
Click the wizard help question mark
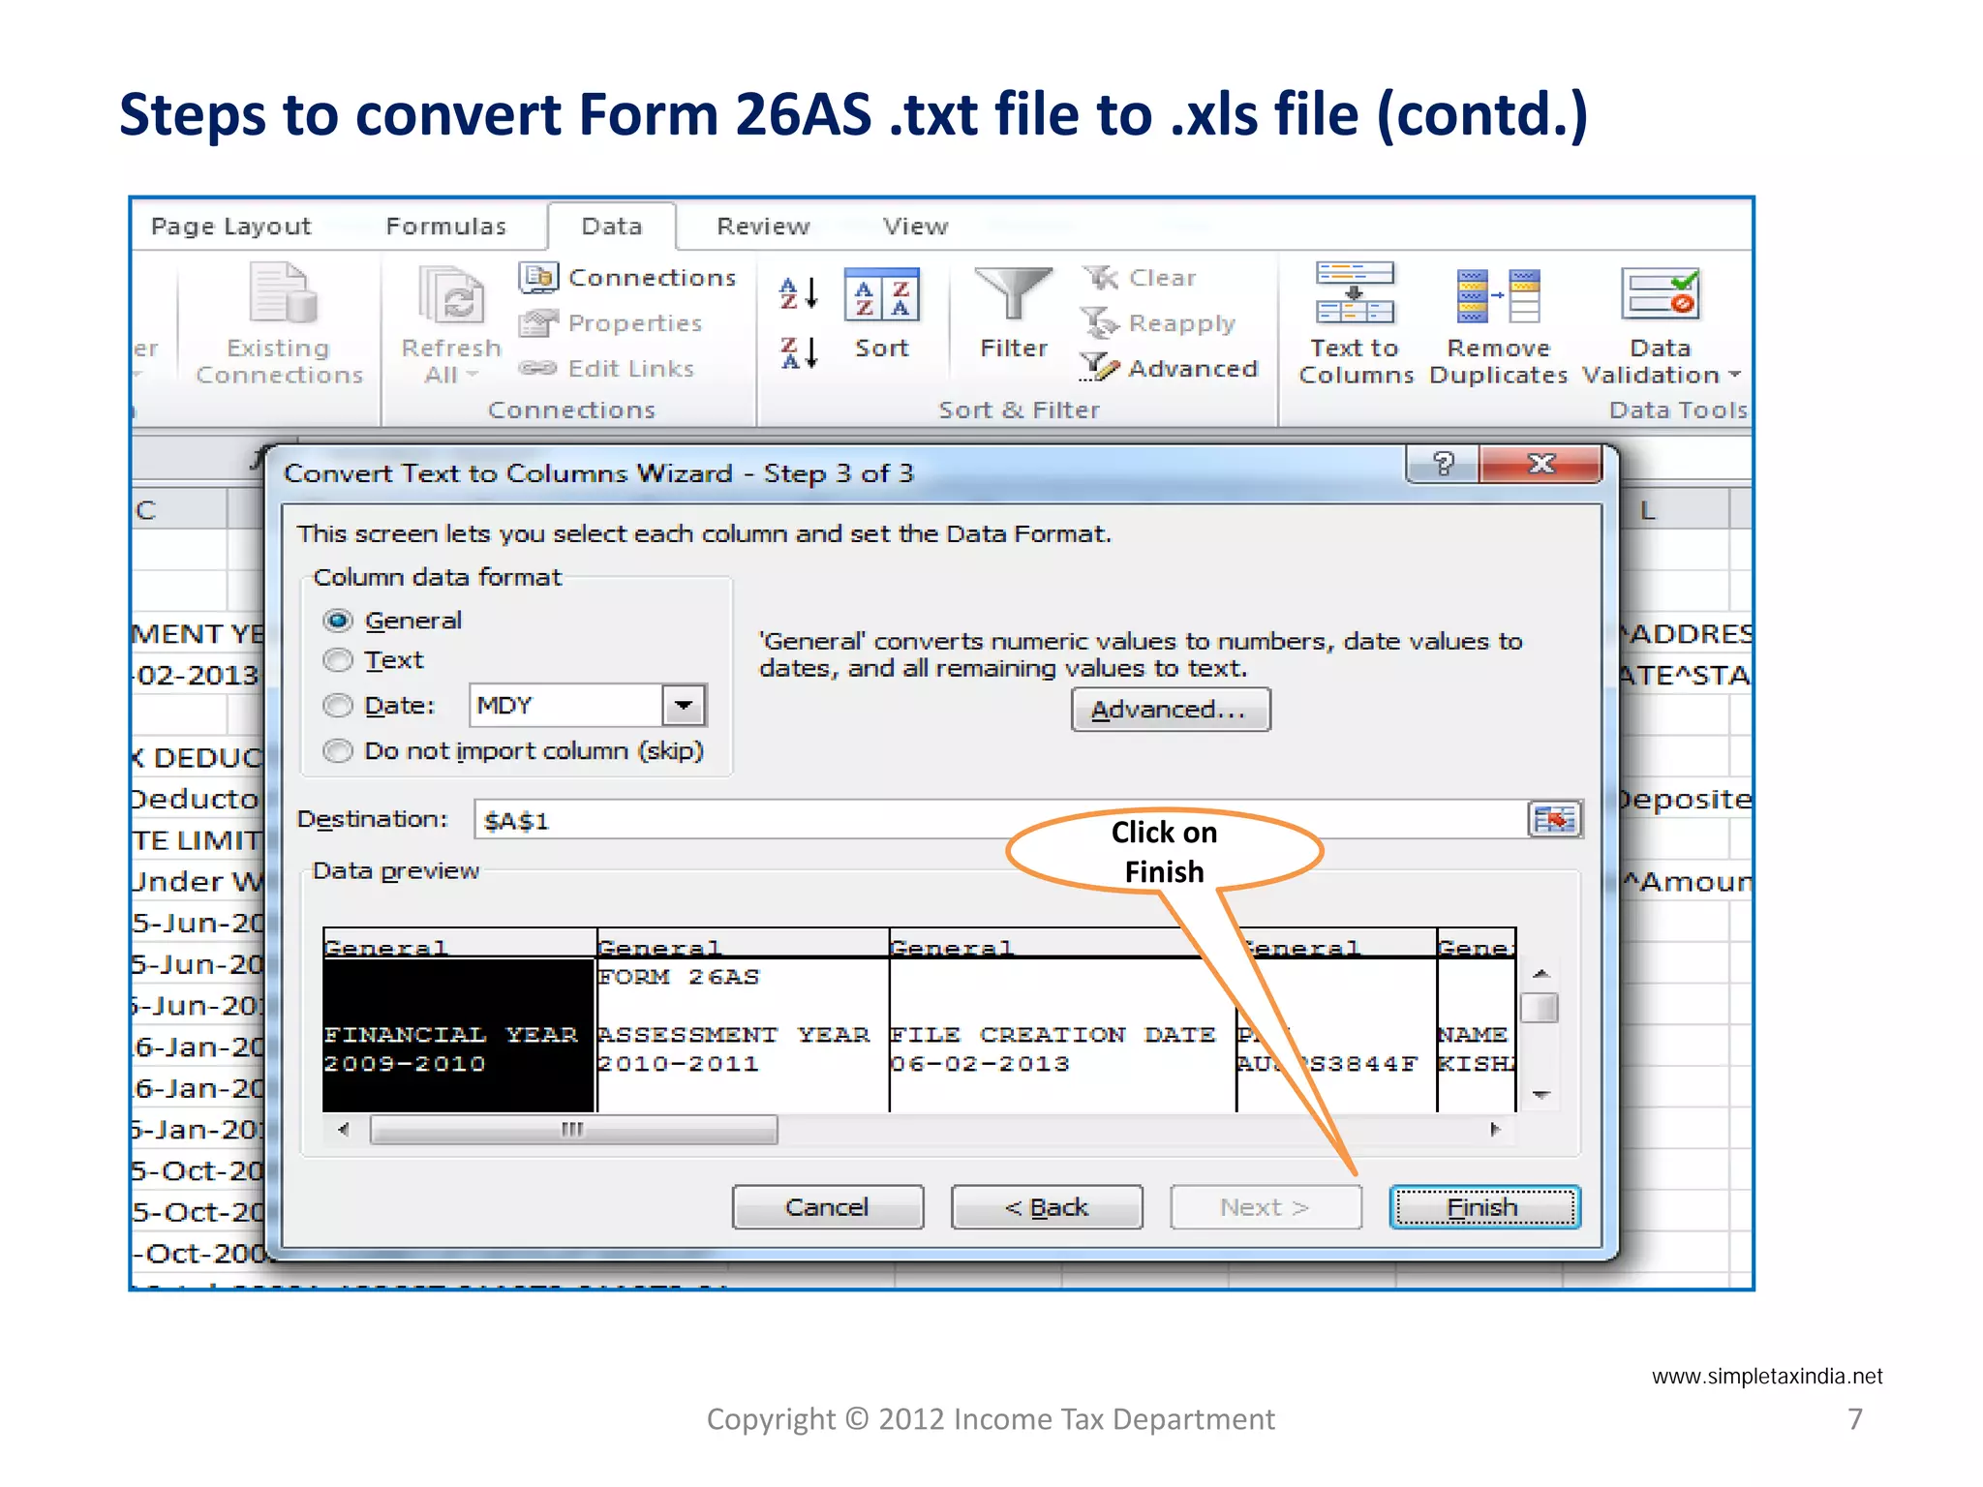(x=1443, y=464)
